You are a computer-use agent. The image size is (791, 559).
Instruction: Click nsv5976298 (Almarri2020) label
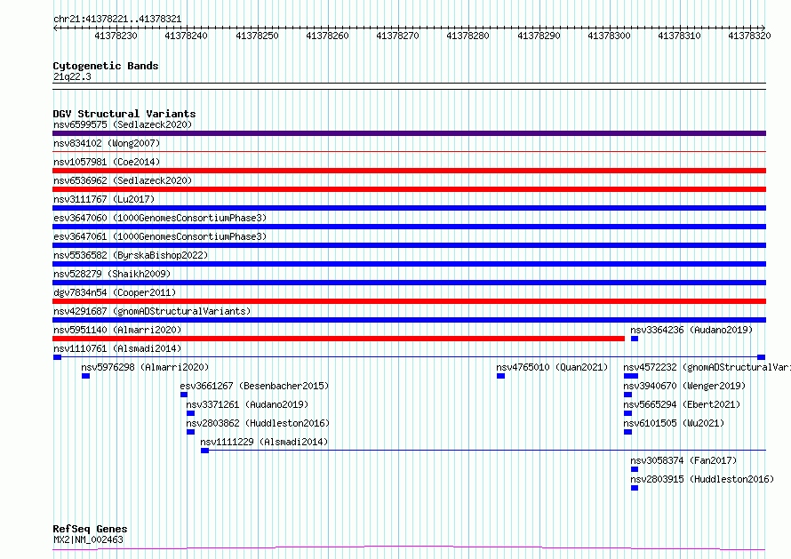145,367
